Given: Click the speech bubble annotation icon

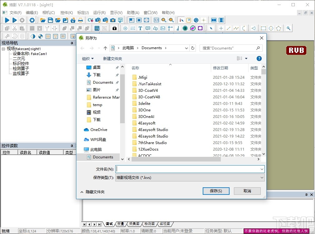Looking at the screenshot, I should point(148,28).
